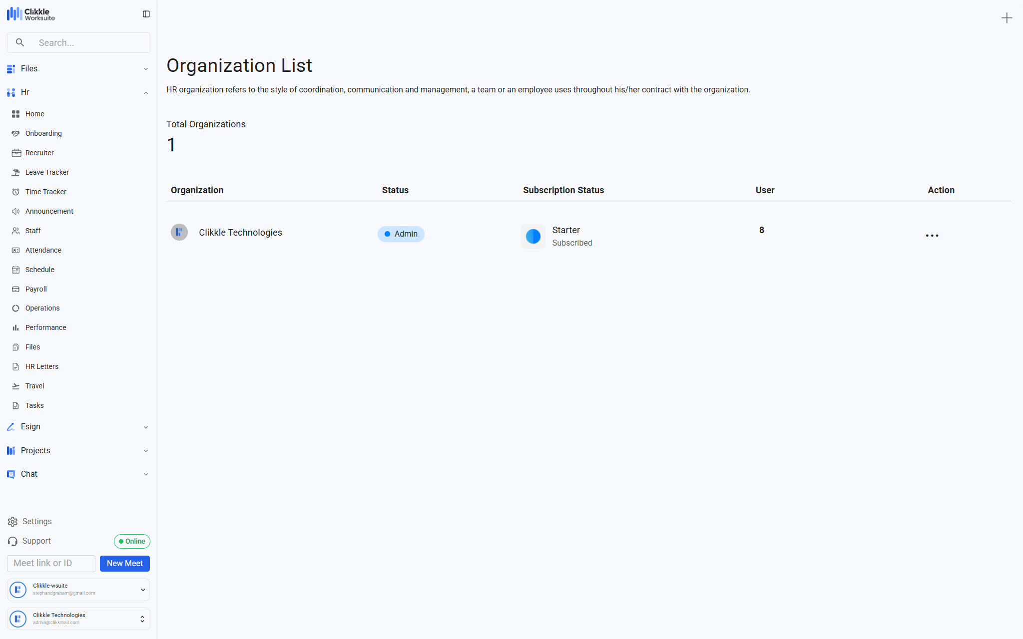This screenshot has height=639, width=1023.
Task: Click the Clikkle Worksuite logo
Action: point(31,14)
